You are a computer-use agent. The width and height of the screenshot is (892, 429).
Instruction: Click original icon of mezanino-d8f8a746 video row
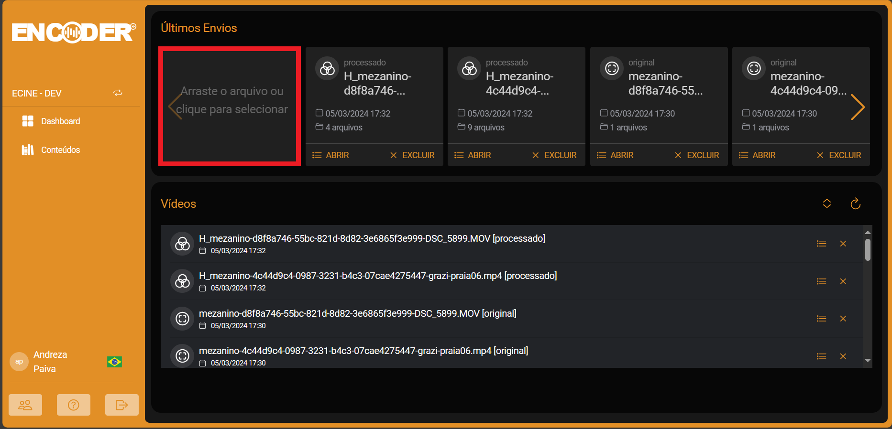pyautogui.click(x=182, y=319)
